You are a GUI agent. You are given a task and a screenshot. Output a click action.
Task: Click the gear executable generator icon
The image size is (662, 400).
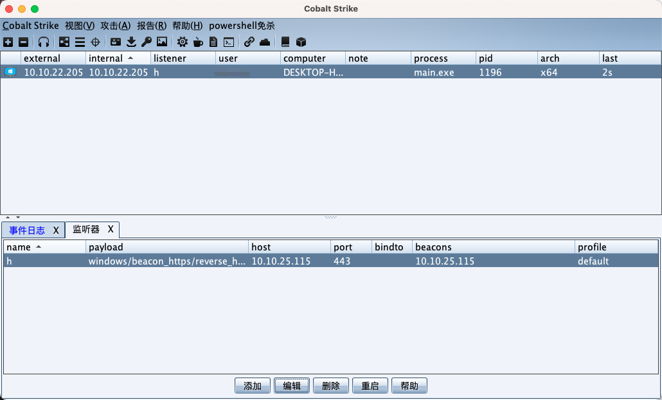click(x=183, y=42)
